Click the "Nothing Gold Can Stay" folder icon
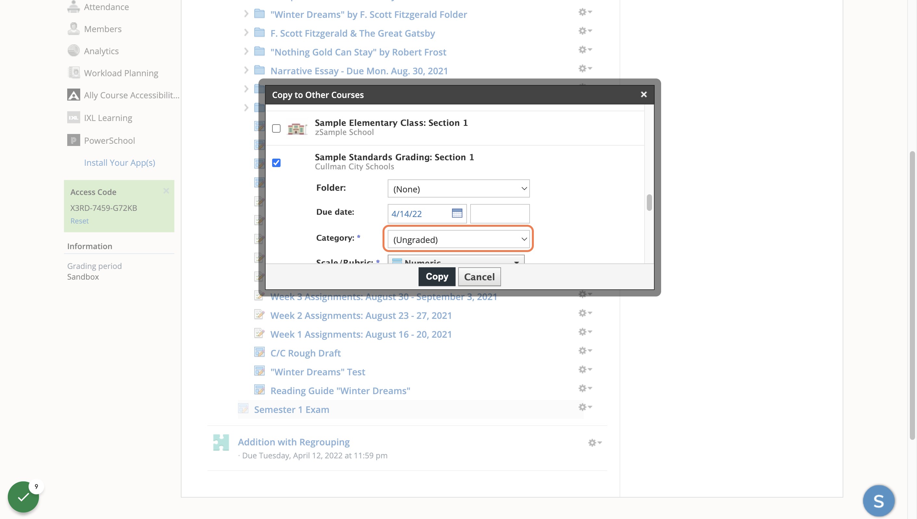The image size is (917, 519). tap(259, 51)
